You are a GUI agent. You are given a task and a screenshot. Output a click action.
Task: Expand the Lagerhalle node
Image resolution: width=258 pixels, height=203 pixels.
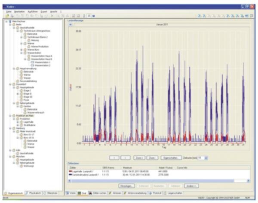point(18,122)
